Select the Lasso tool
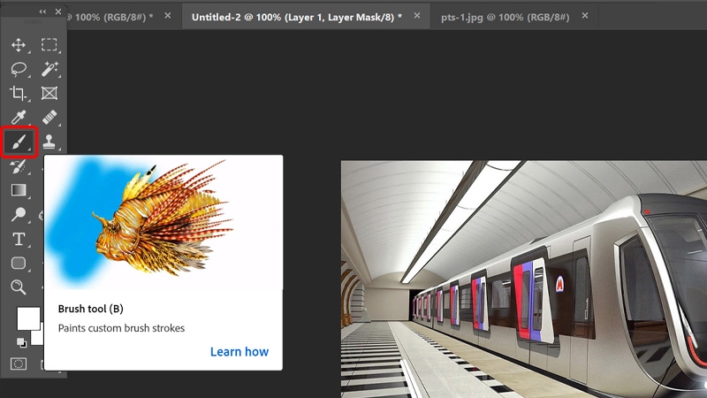Screen dimensions: 707x398 [19, 69]
